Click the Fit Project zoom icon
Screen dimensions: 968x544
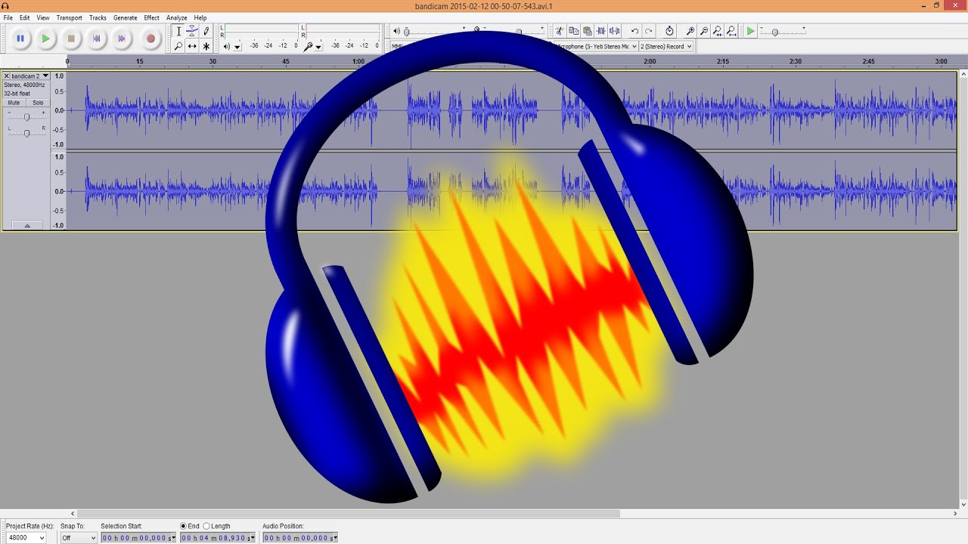731,31
